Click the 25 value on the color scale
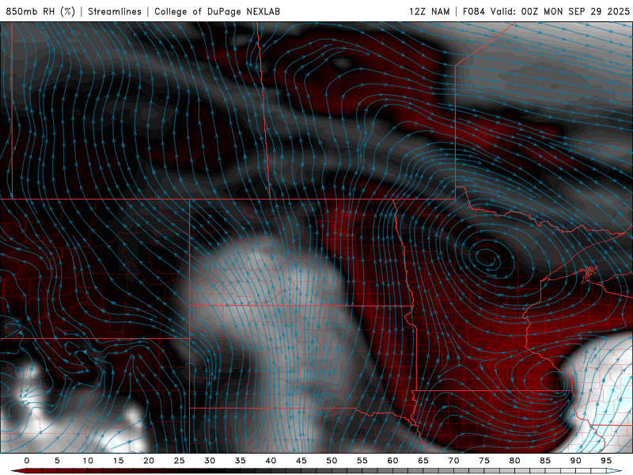Viewport: 633px width, 475px height. 180,461
